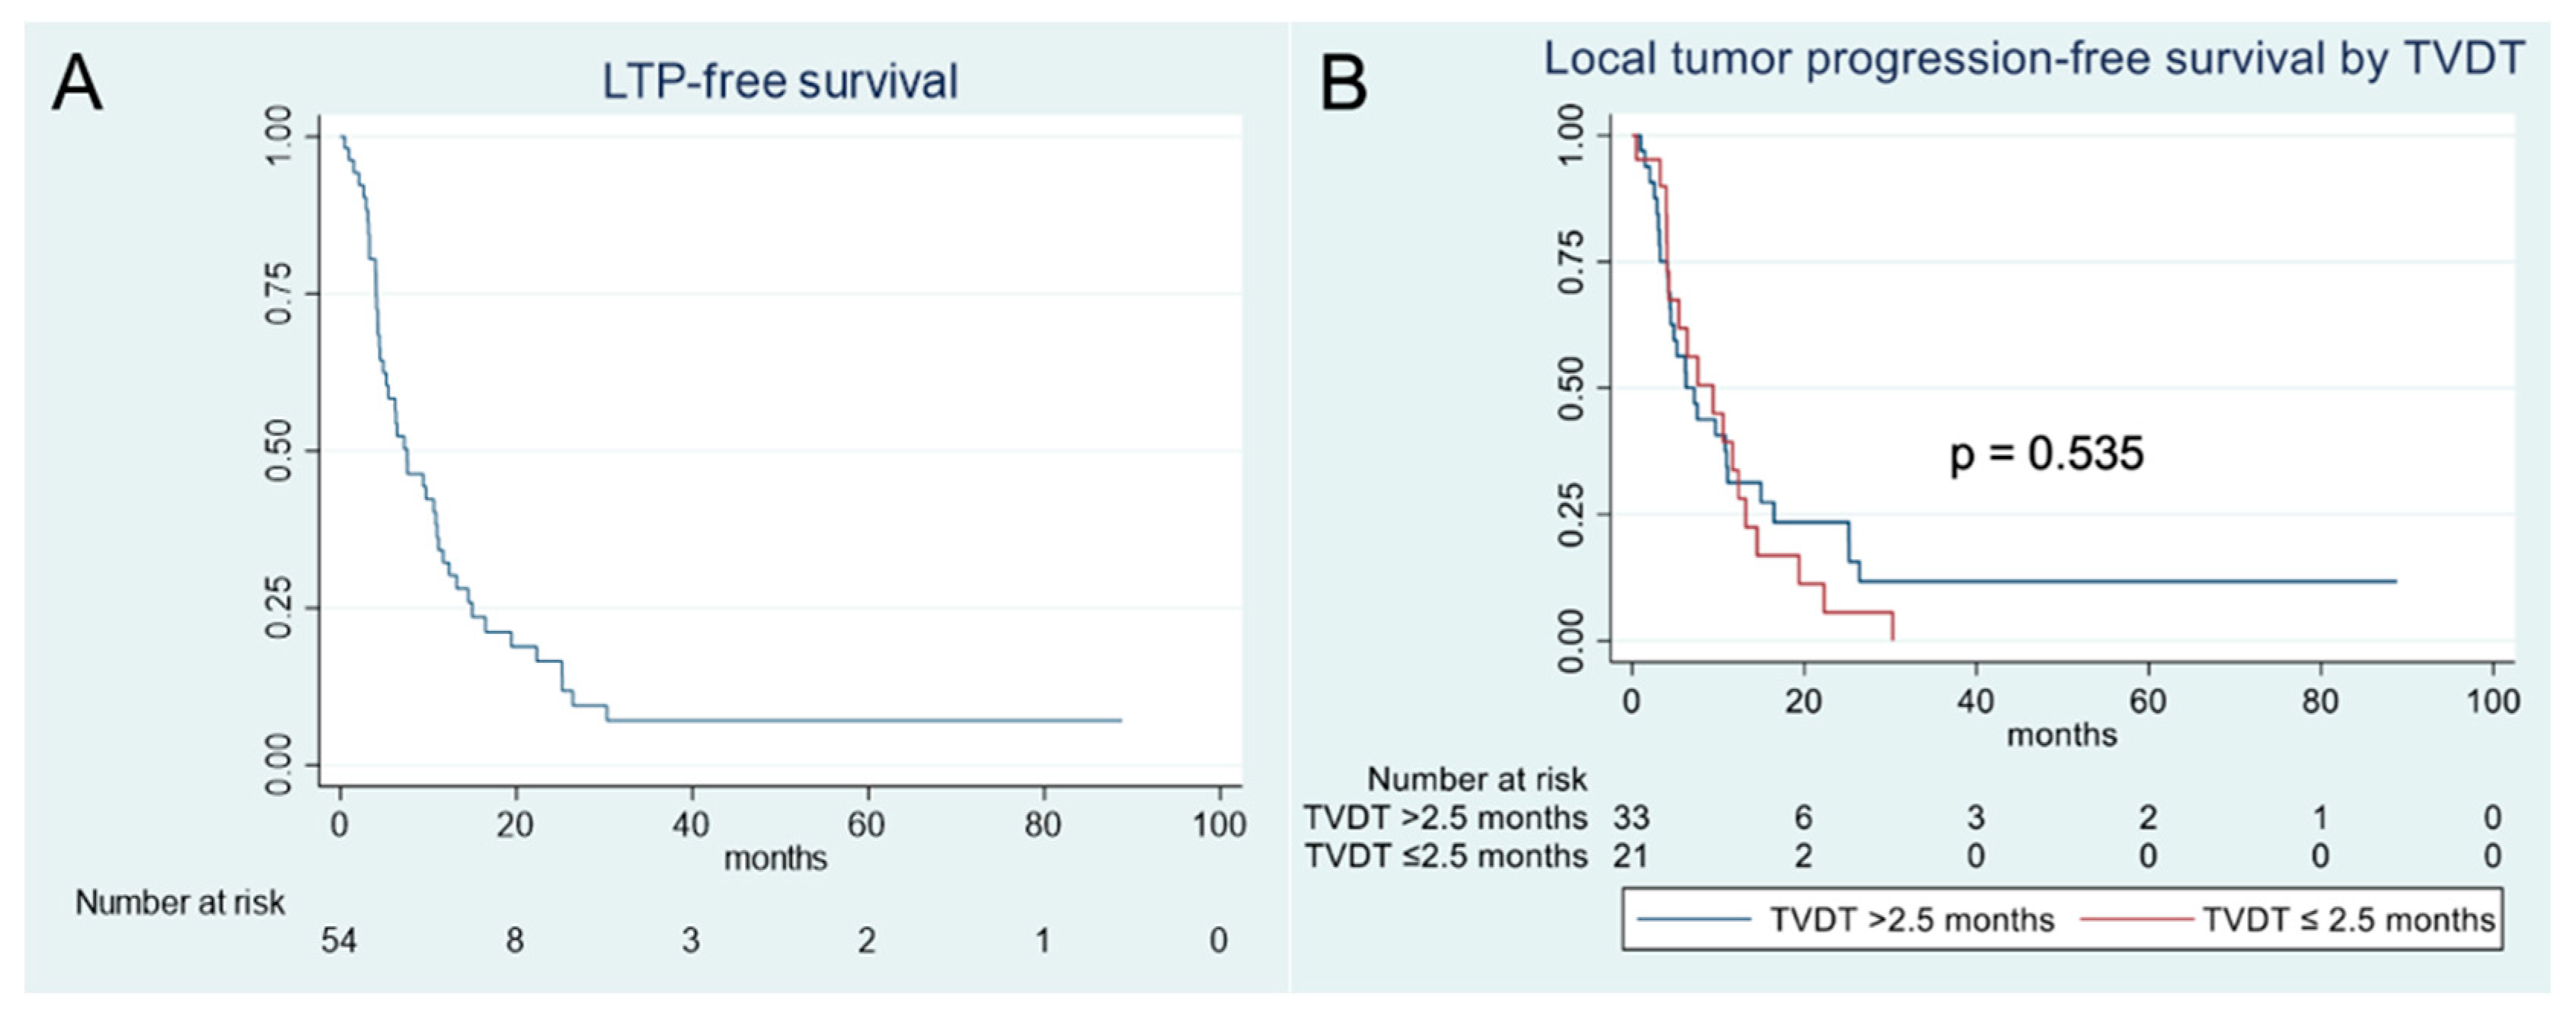Select the "Local tumor progression-free survival by TVDT" title
Screen dimensions: 2576x1013
pos(2034,58)
